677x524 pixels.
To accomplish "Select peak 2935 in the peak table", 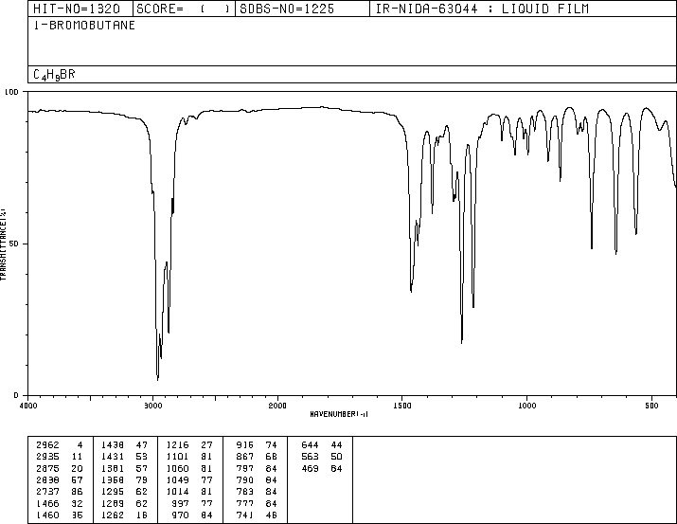I will point(48,457).
